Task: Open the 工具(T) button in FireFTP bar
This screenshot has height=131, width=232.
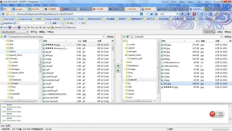Action: click(x=220, y=32)
